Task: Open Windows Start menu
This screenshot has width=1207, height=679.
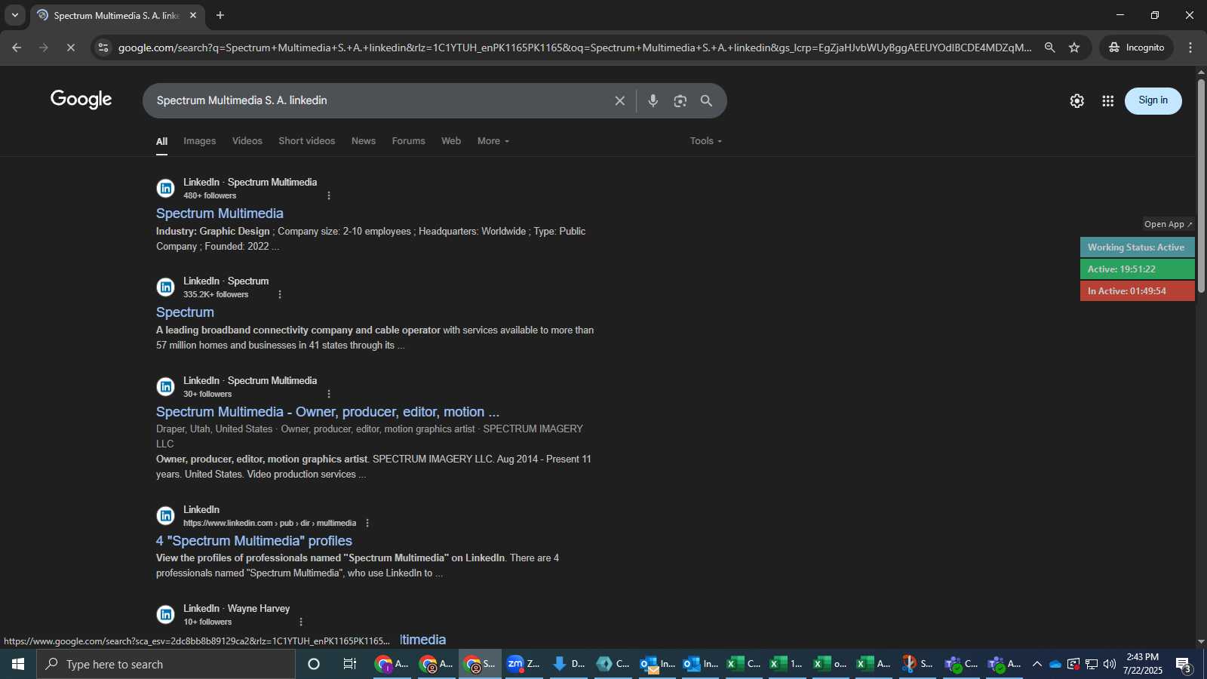Action: tap(18, 664)
